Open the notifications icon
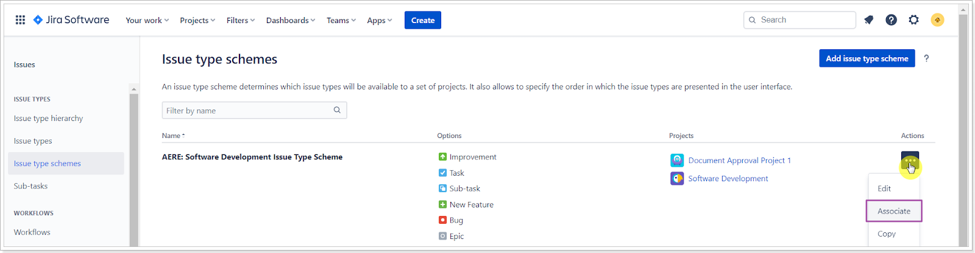 point(869,20)
